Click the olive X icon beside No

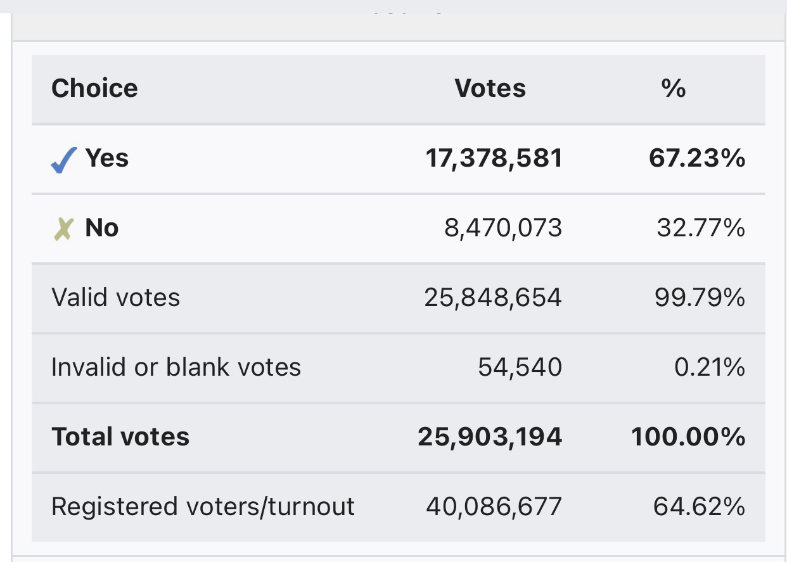tap(63, 229)
